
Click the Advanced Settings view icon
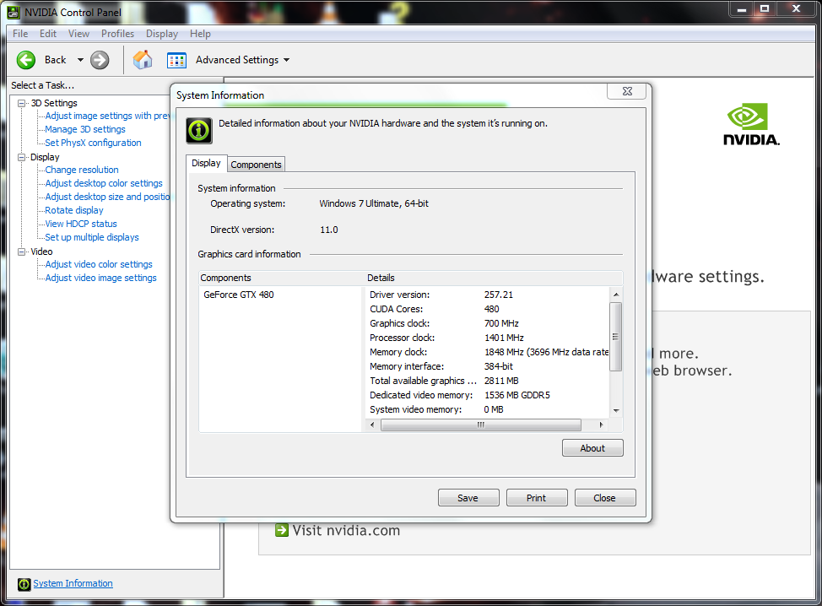[x=176, y=60]
